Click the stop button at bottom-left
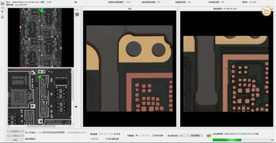The width and height of the screenshot is (276, 143). coord(15,140)
